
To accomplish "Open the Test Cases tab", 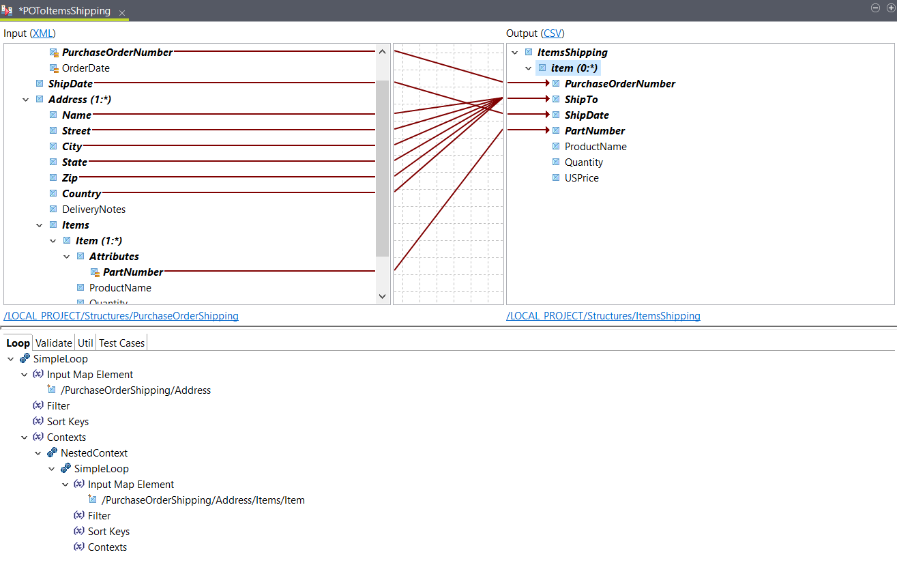I will click(121, 343).
